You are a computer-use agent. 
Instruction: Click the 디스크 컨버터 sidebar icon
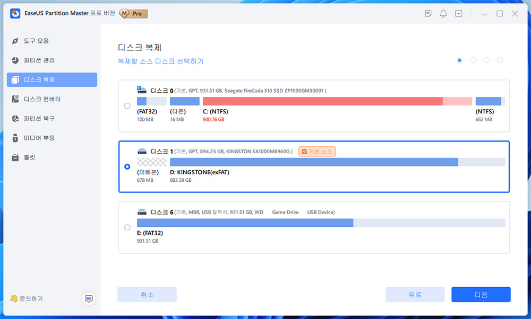[15, 99]
